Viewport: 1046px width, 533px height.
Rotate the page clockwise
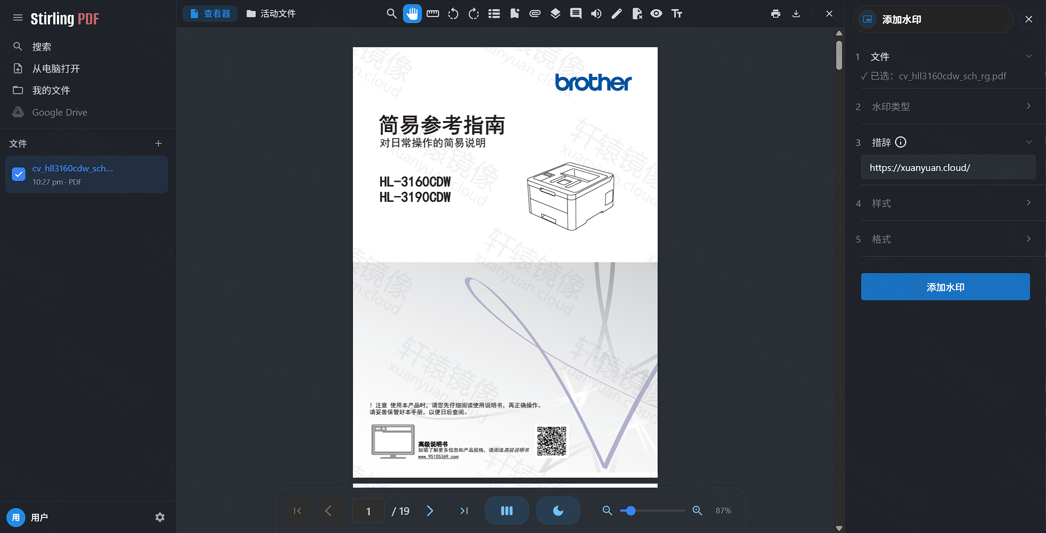point(474,14)
